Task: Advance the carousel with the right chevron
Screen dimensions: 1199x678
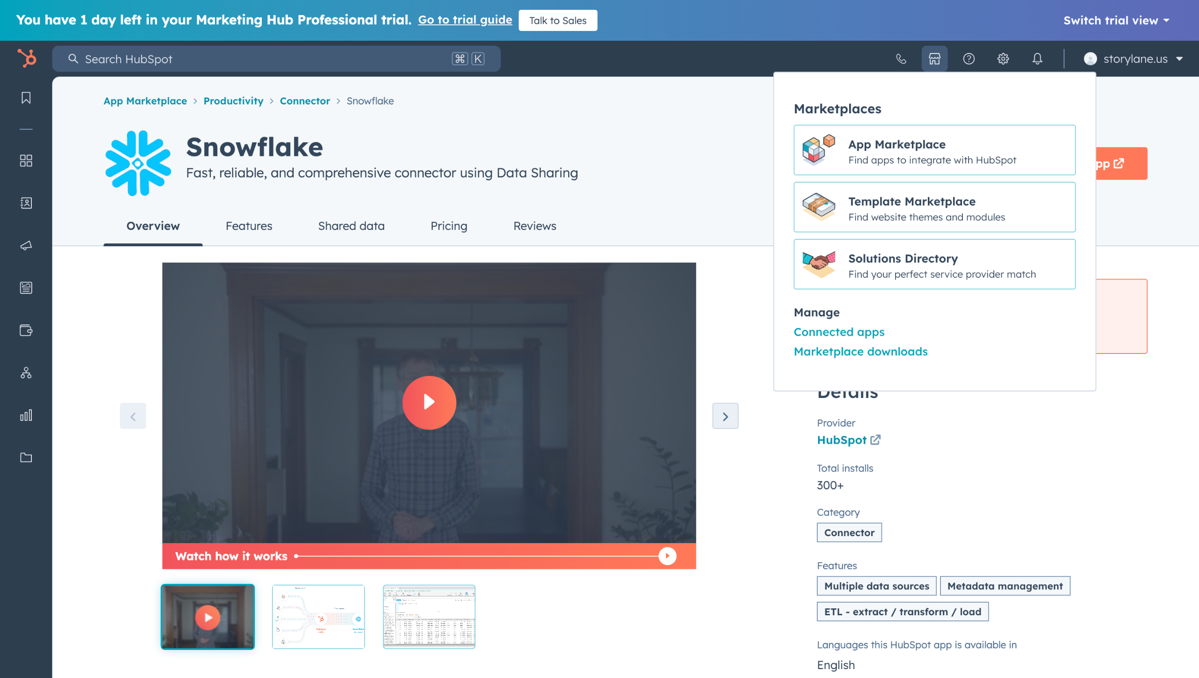Action: tap(725, 416)
